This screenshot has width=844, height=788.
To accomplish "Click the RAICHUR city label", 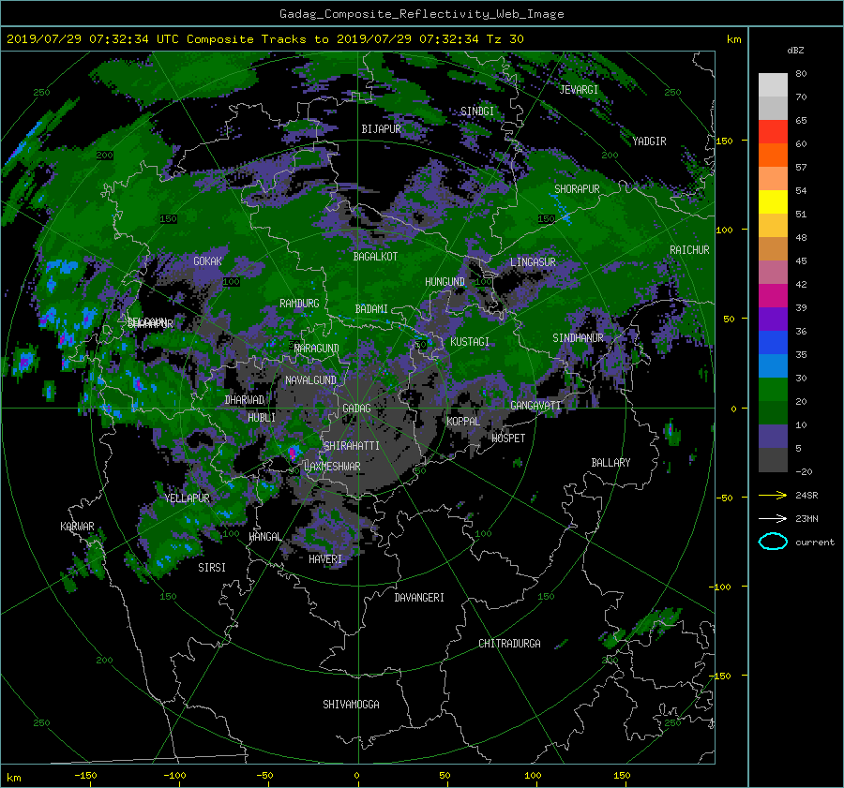I will (689, 250).
